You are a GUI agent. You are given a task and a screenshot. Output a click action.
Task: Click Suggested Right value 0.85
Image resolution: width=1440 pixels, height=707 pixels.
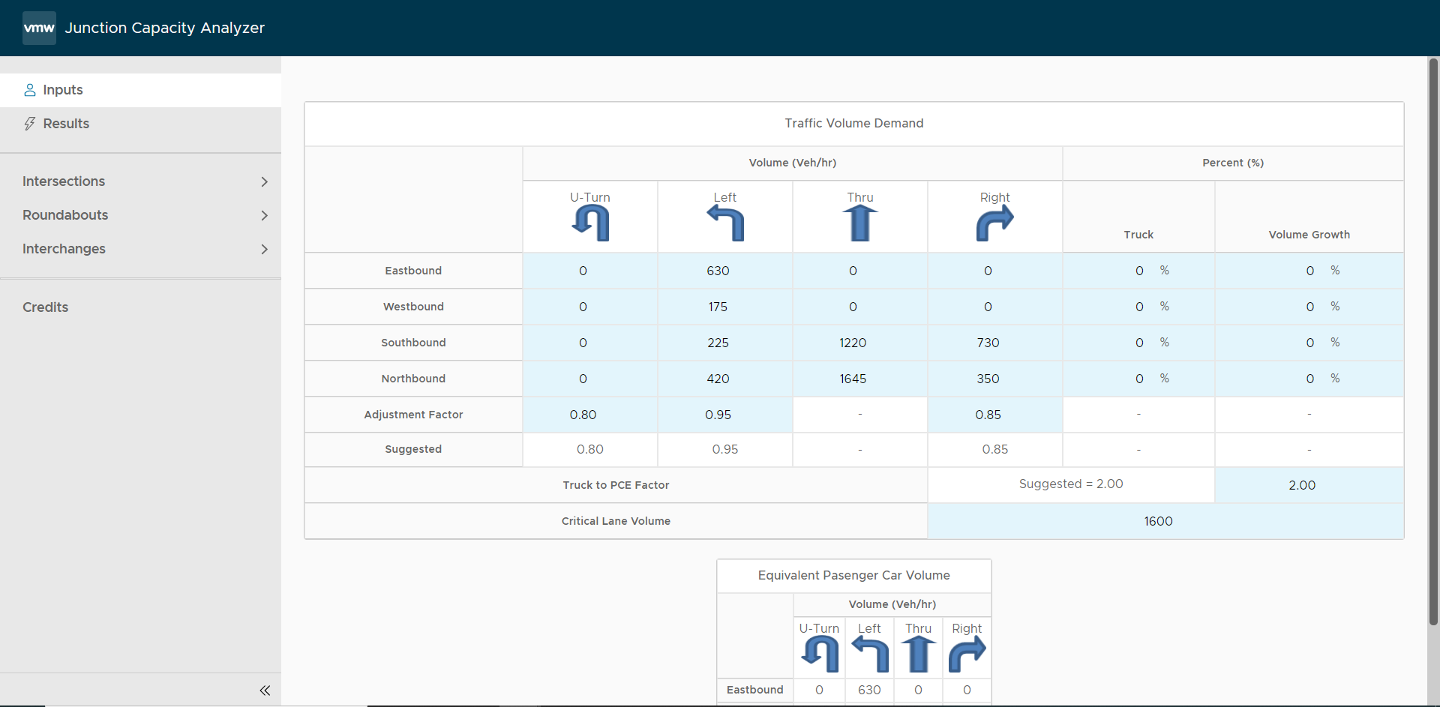coord(995,449)
